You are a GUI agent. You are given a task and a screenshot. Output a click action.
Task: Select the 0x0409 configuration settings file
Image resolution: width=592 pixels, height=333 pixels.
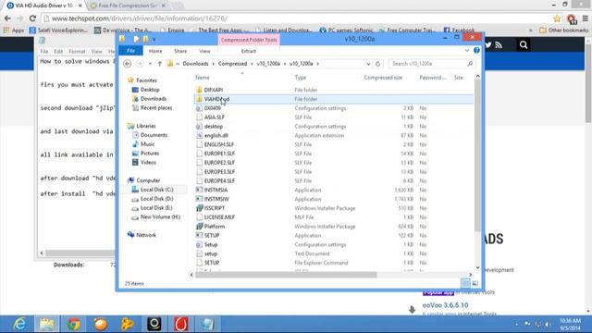[x=212, y=108]
